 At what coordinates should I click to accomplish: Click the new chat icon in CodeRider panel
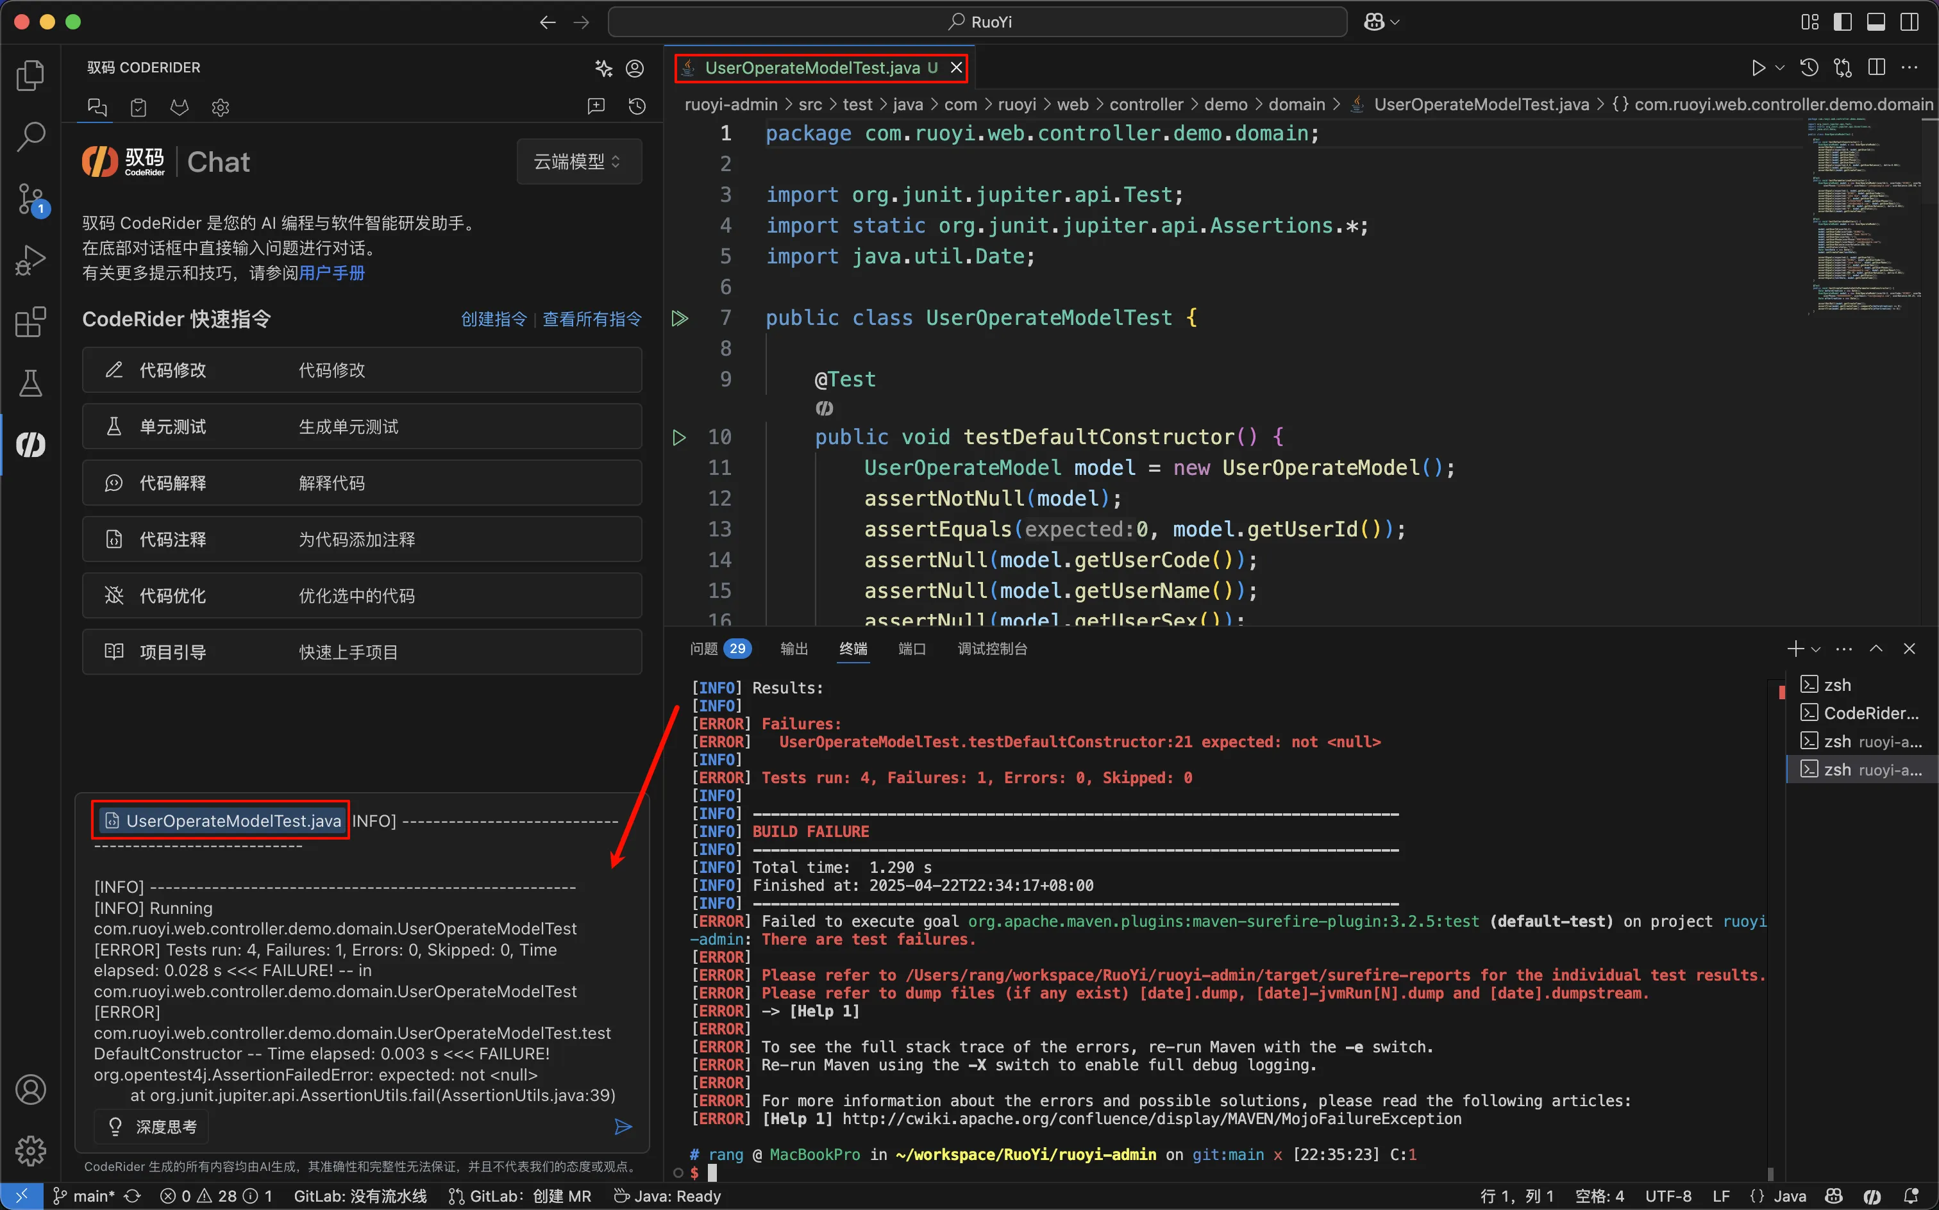[x=596, y=106]
